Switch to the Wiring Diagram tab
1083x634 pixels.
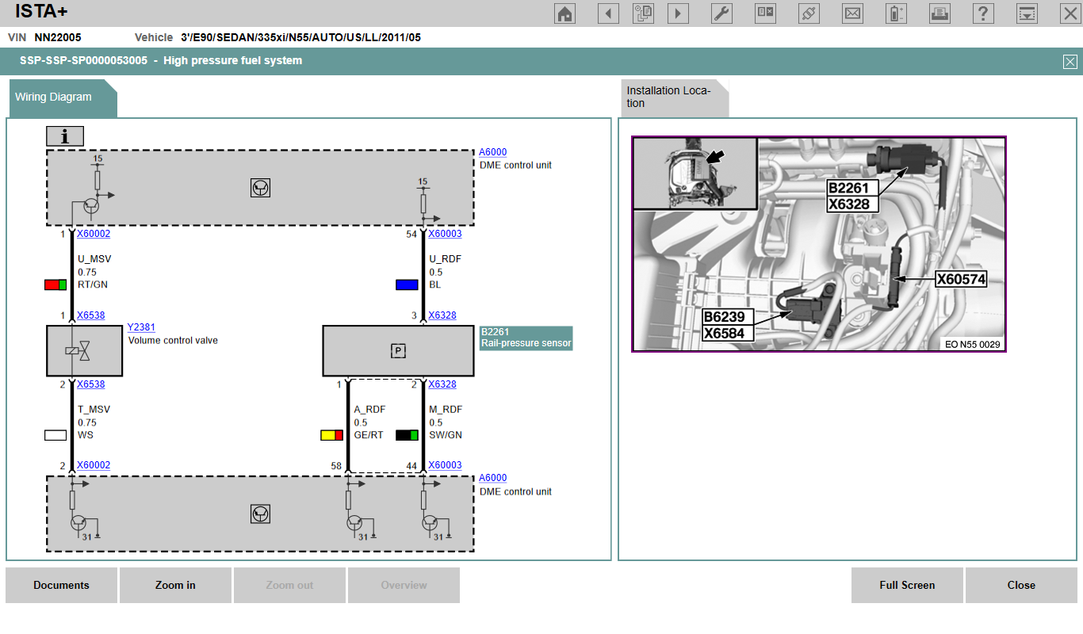[x=54, y=97]
